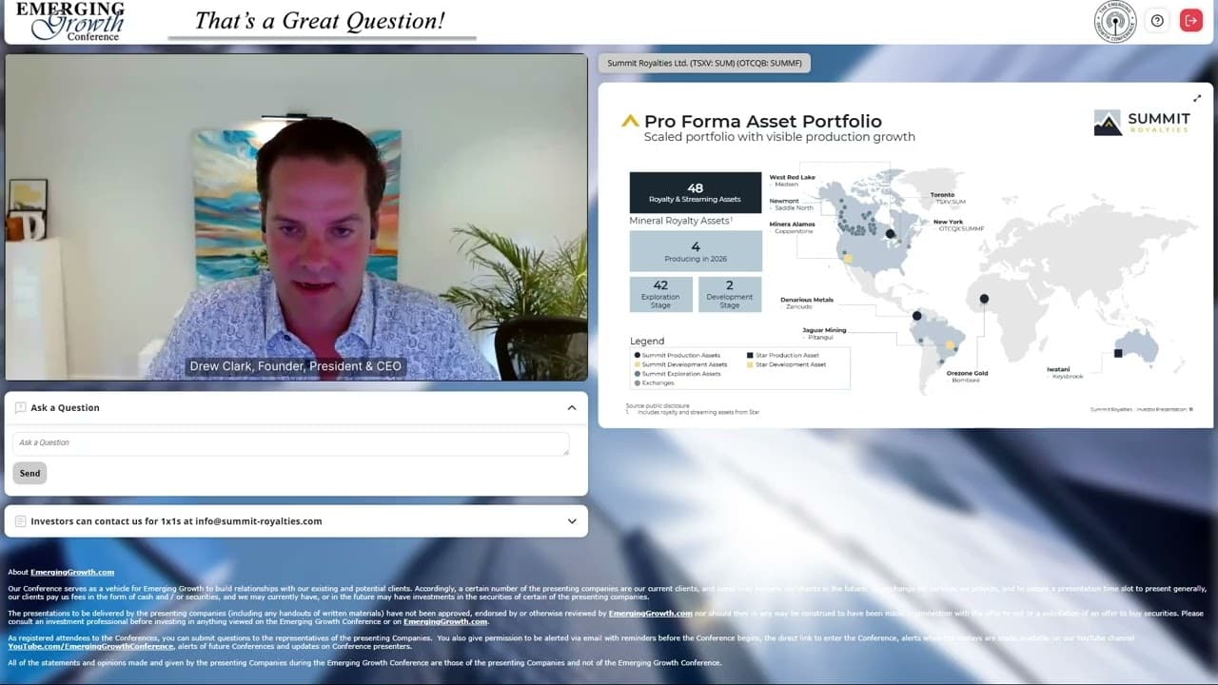This screenshot has width=1218, height=685.
Task: Open EmergingGrowth.com link before 'nor should they'
Action: 650,614
